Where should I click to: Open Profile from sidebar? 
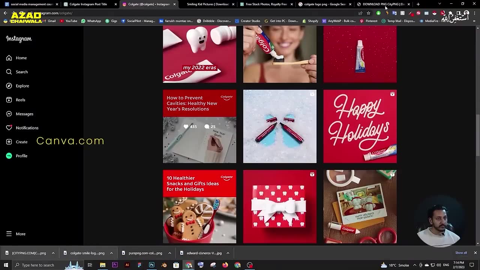[x=17, y=156]
